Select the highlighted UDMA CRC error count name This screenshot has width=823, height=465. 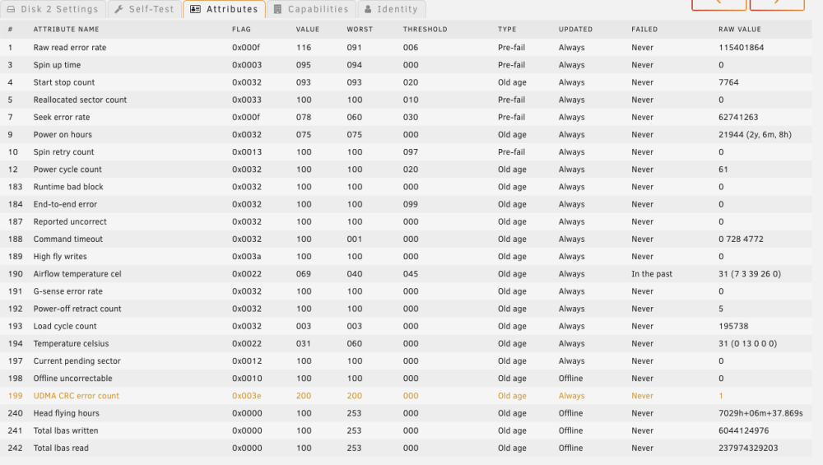76,396
